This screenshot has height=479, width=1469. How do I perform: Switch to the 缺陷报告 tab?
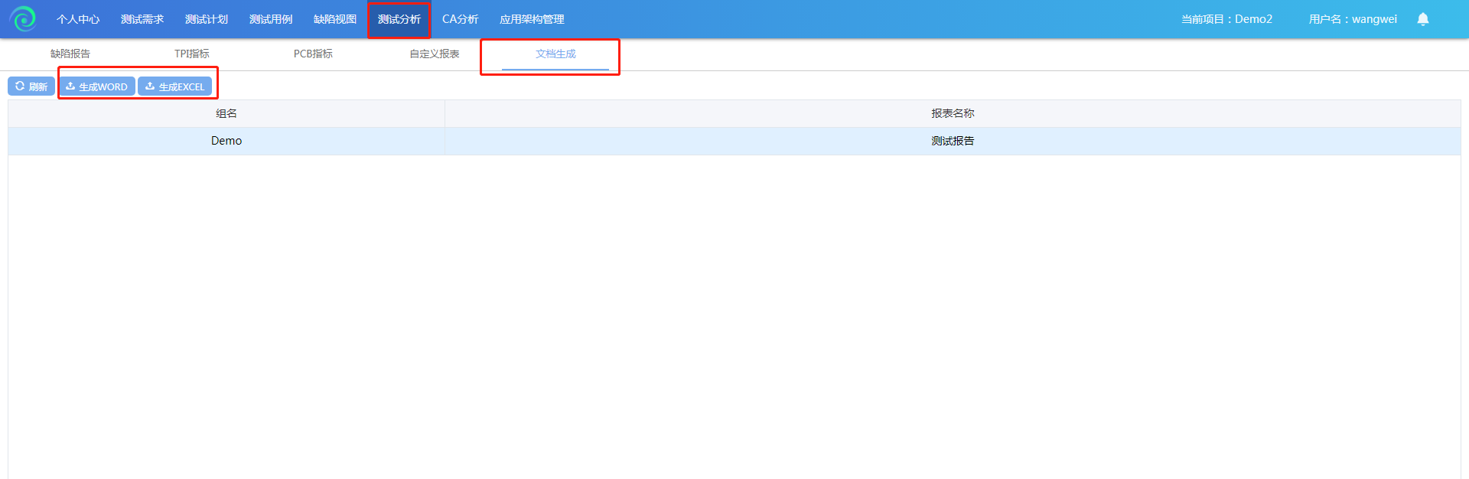pos(70,54)
